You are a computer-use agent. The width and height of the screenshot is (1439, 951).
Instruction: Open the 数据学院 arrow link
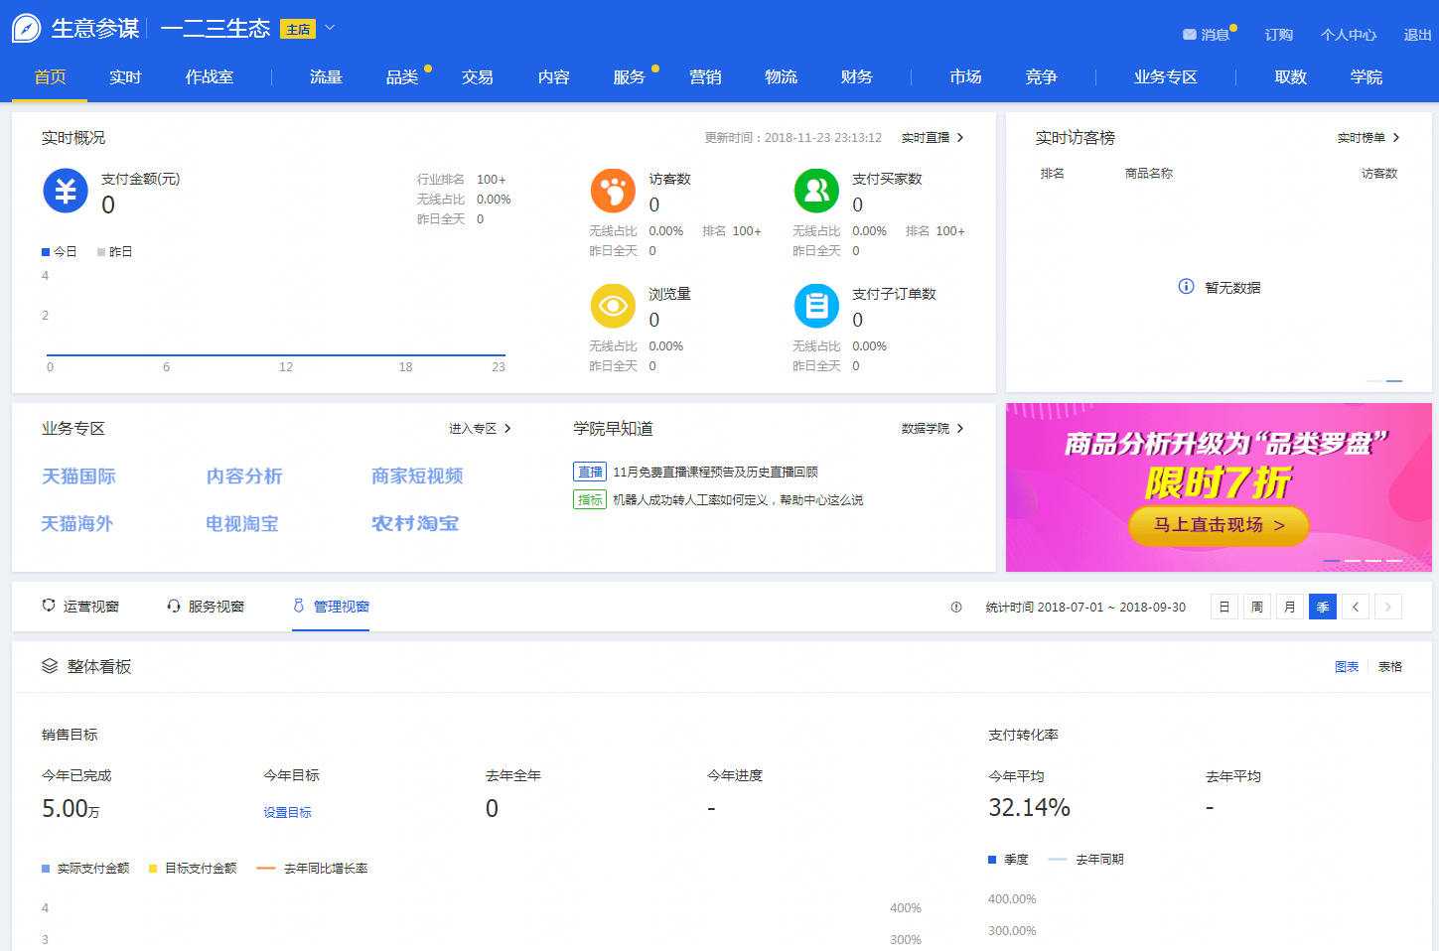pos(934,429)
